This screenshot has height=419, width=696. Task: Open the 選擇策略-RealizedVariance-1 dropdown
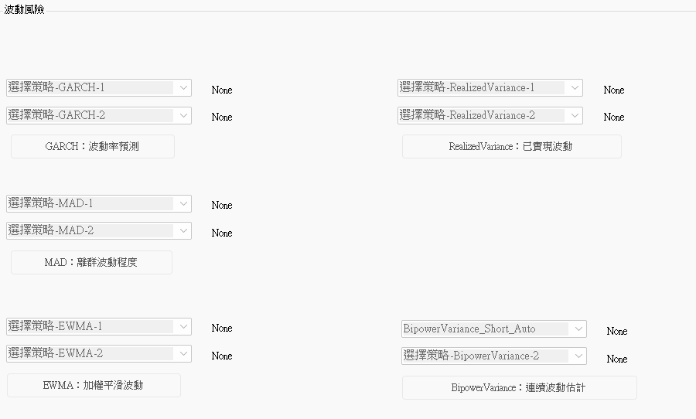tap(490, 88)
